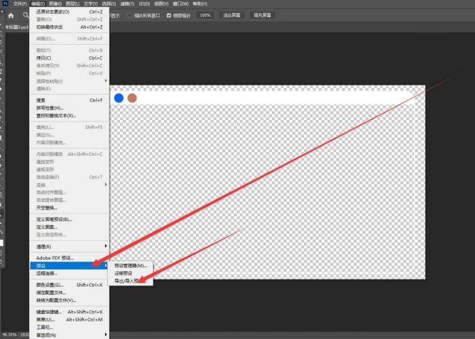The image size is (475, 339).
Task: Click the 100% zoom button
Action: coord(204,15)
